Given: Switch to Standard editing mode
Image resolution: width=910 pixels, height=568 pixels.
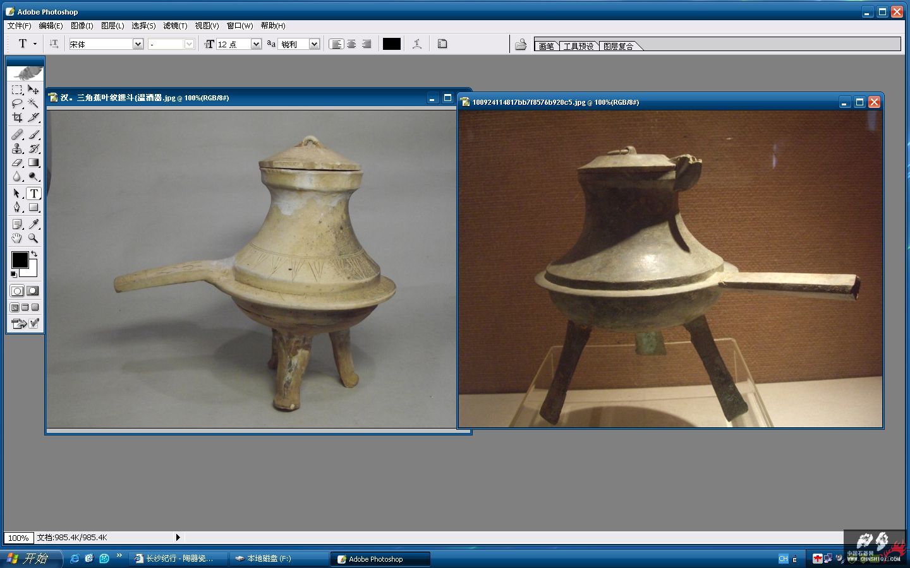Looking at the screenshot, I should (17, 291).
